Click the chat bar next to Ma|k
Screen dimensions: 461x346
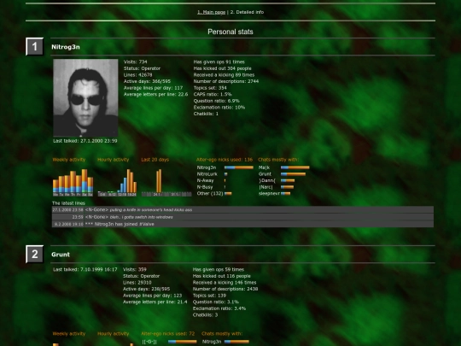[295, 167]
